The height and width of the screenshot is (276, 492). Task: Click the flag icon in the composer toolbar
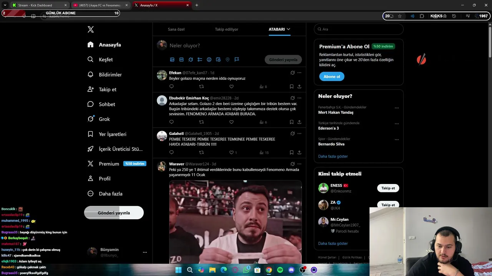point(237,59)
